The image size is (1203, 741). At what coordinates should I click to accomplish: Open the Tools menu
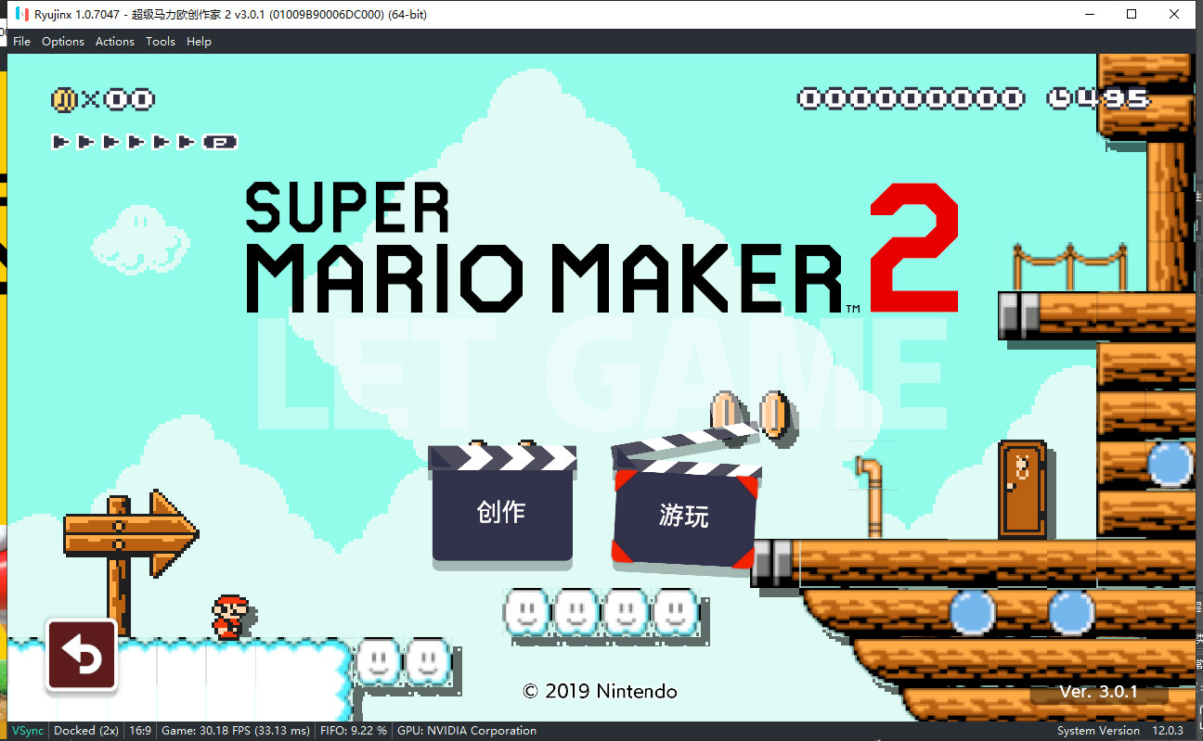(161, 42)
